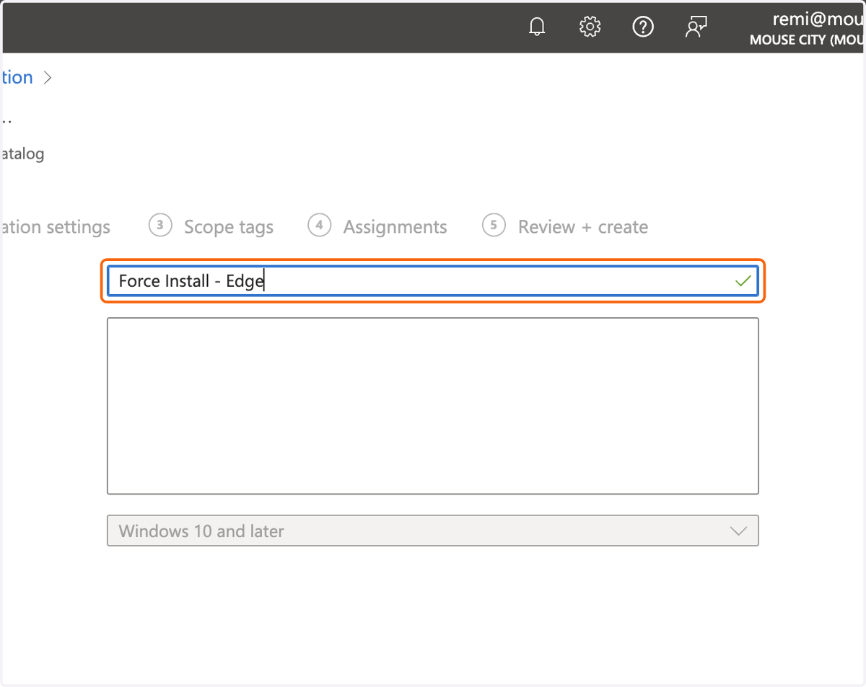Open the feedback icon
866x687 pixels.
[696, 27]
